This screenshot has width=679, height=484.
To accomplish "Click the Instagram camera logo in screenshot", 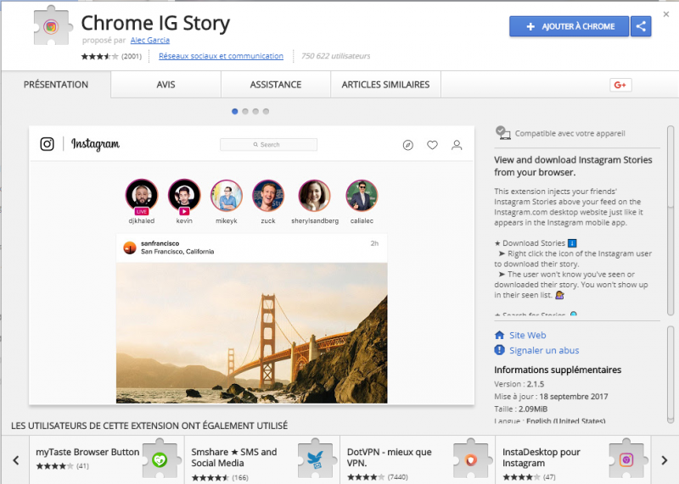I will pos(48,144).
